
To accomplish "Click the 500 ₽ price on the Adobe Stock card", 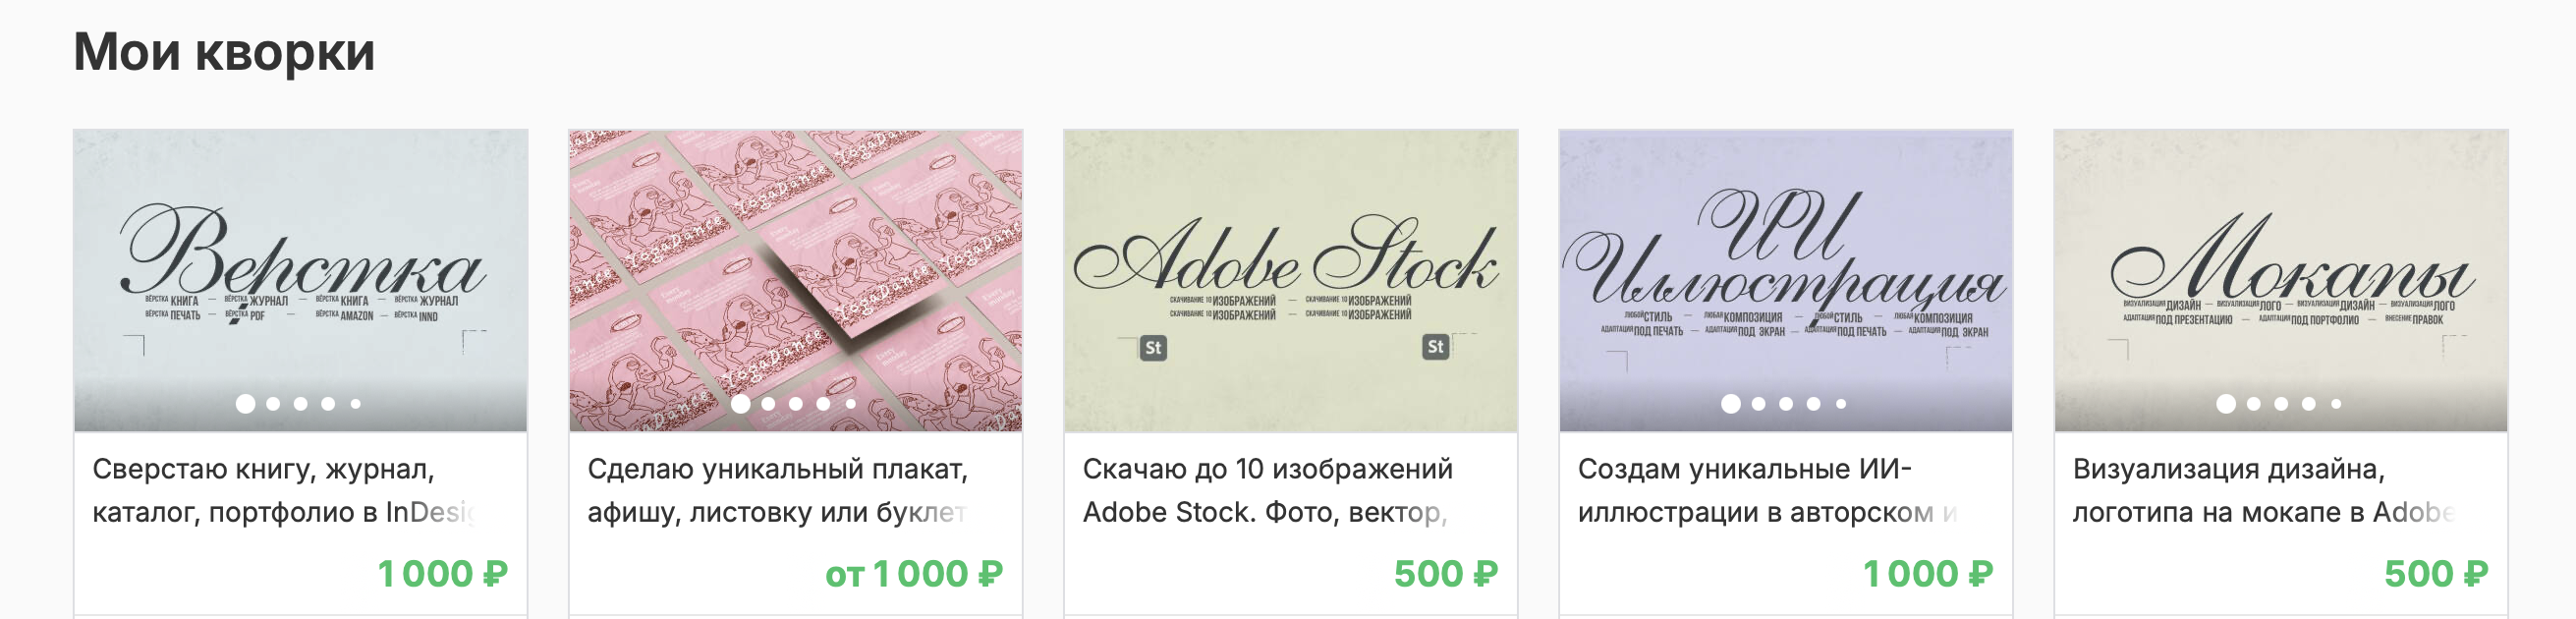I will [1446, 574].
